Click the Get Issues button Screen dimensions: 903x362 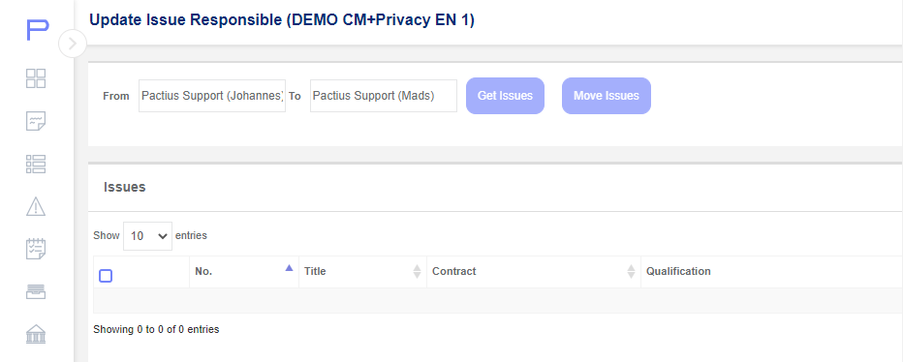pyautogui.click(x=505, y=96)
